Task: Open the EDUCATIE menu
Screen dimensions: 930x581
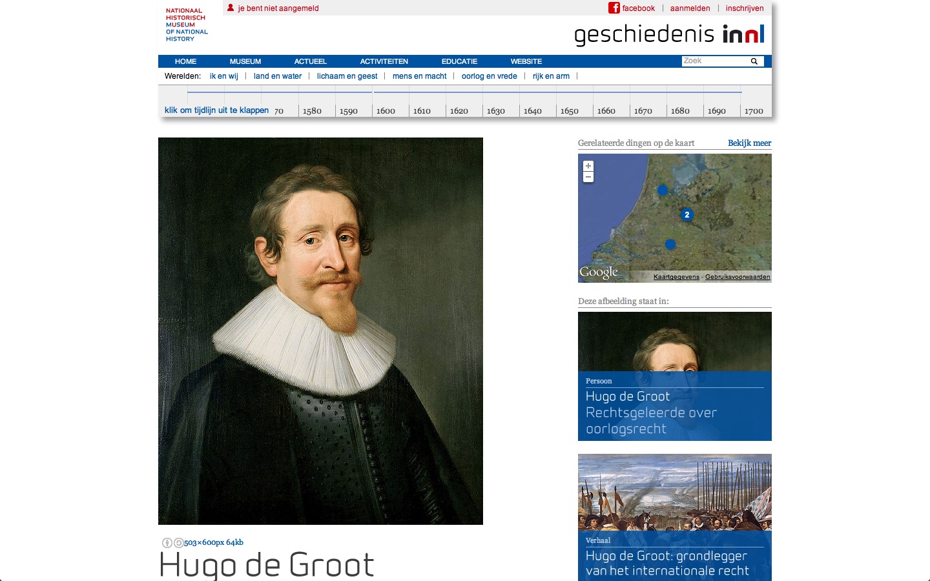Action: click(459, 61)
